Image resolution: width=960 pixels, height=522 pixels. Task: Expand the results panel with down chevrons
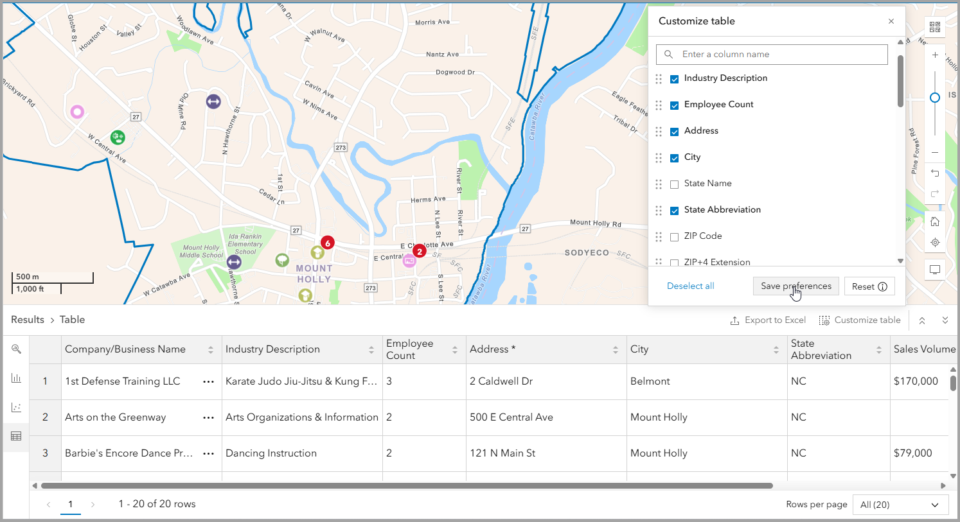coord(945,320)
